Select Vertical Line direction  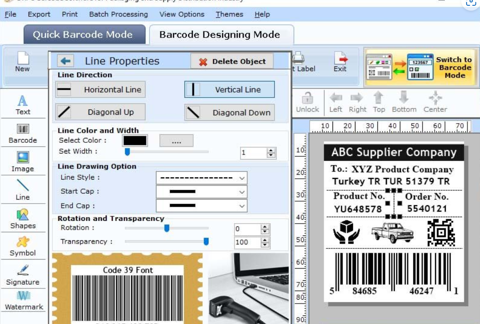[x=230, y=89]
